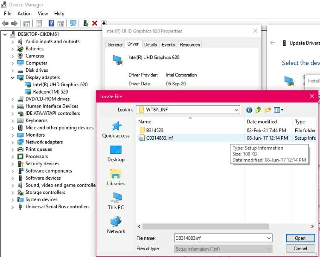The height and width of the screenshot is (257, 320).
Task: Collapse the Display adapters category
Action: (x=13, y=78)
